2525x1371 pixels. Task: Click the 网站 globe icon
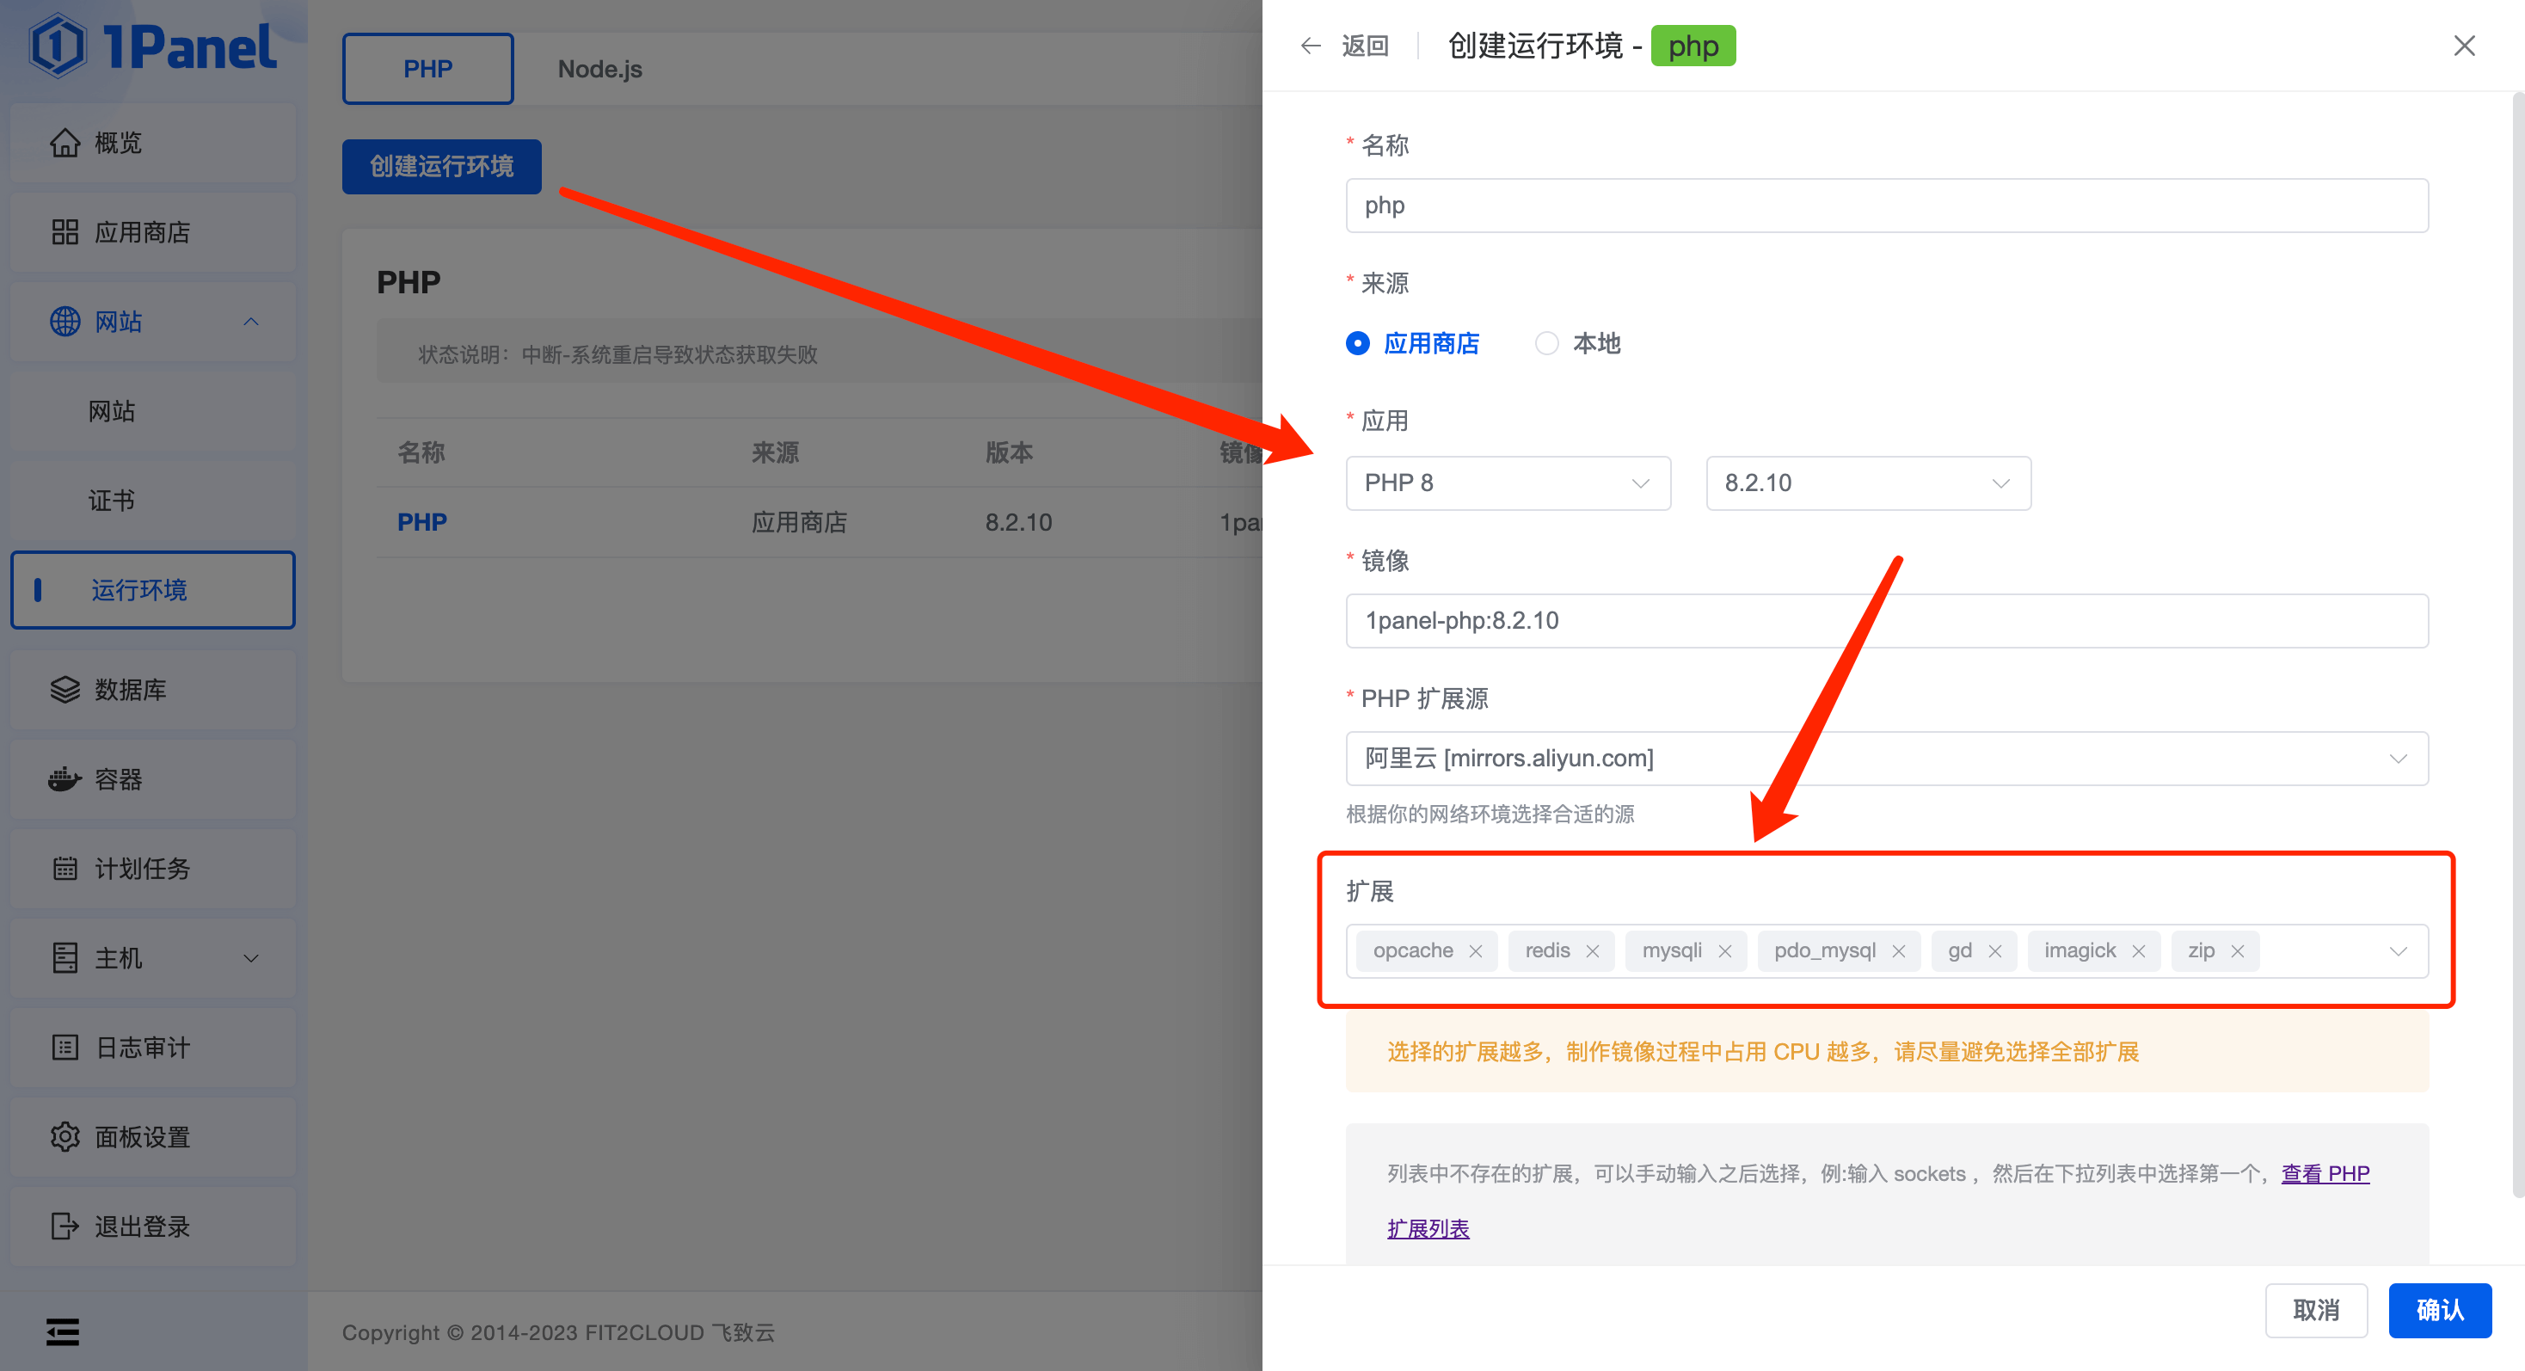tap(65, 322)
